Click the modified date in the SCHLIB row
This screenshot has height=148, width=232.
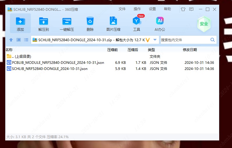pos(199,69)
